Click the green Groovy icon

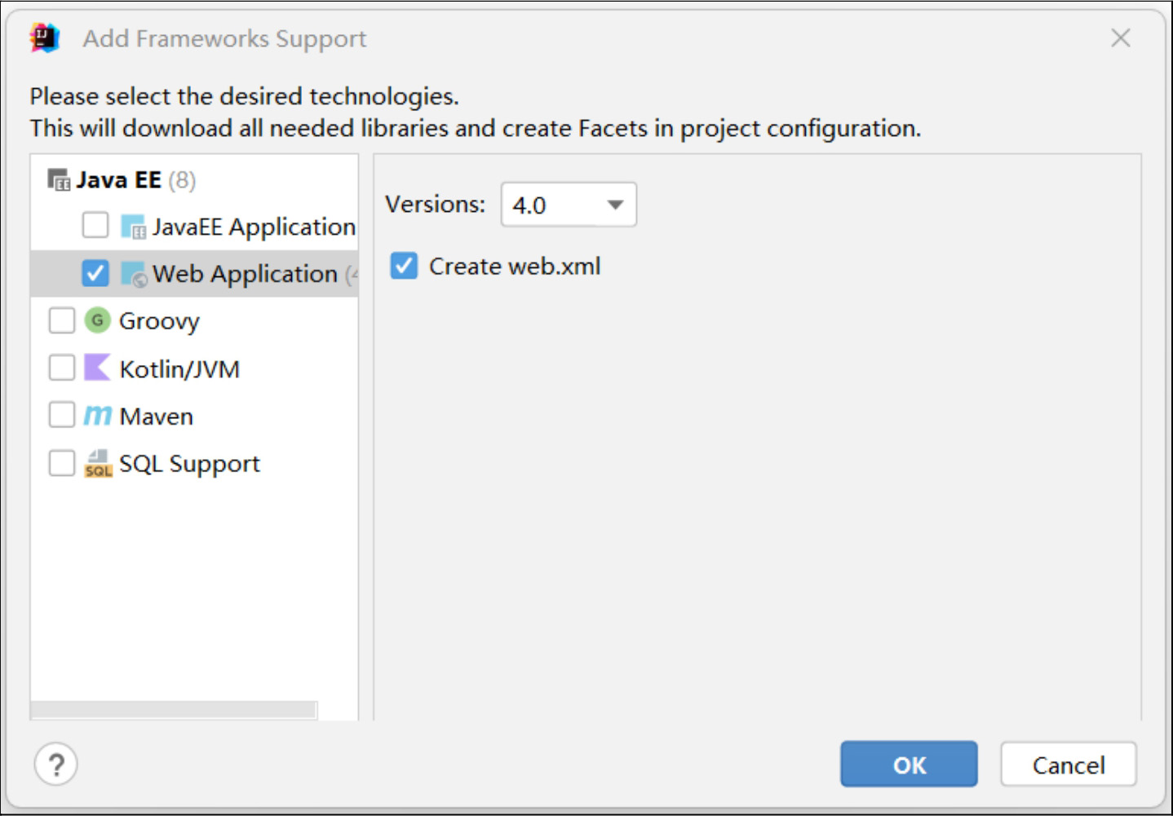pos(97,320)
